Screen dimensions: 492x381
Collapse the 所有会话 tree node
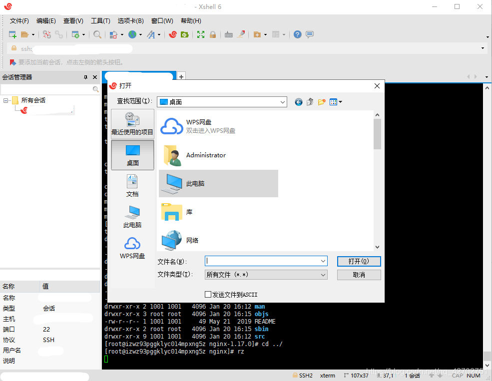click(5, 100)
